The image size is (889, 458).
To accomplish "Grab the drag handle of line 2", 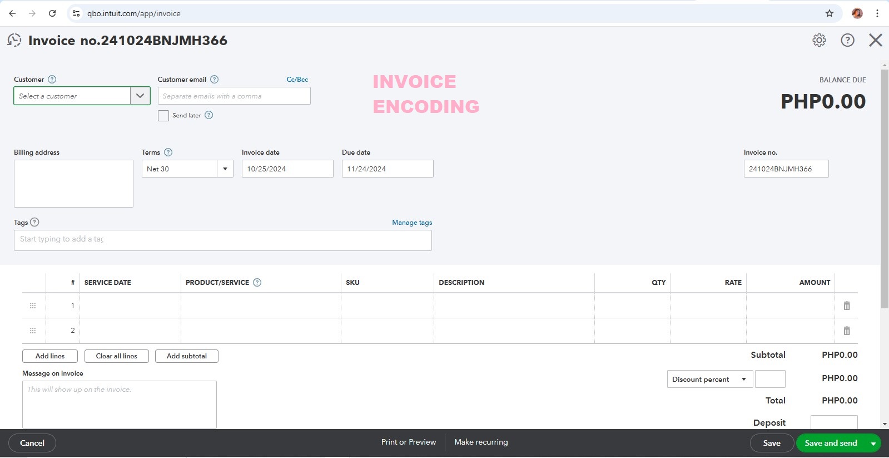I will [33, 331].
